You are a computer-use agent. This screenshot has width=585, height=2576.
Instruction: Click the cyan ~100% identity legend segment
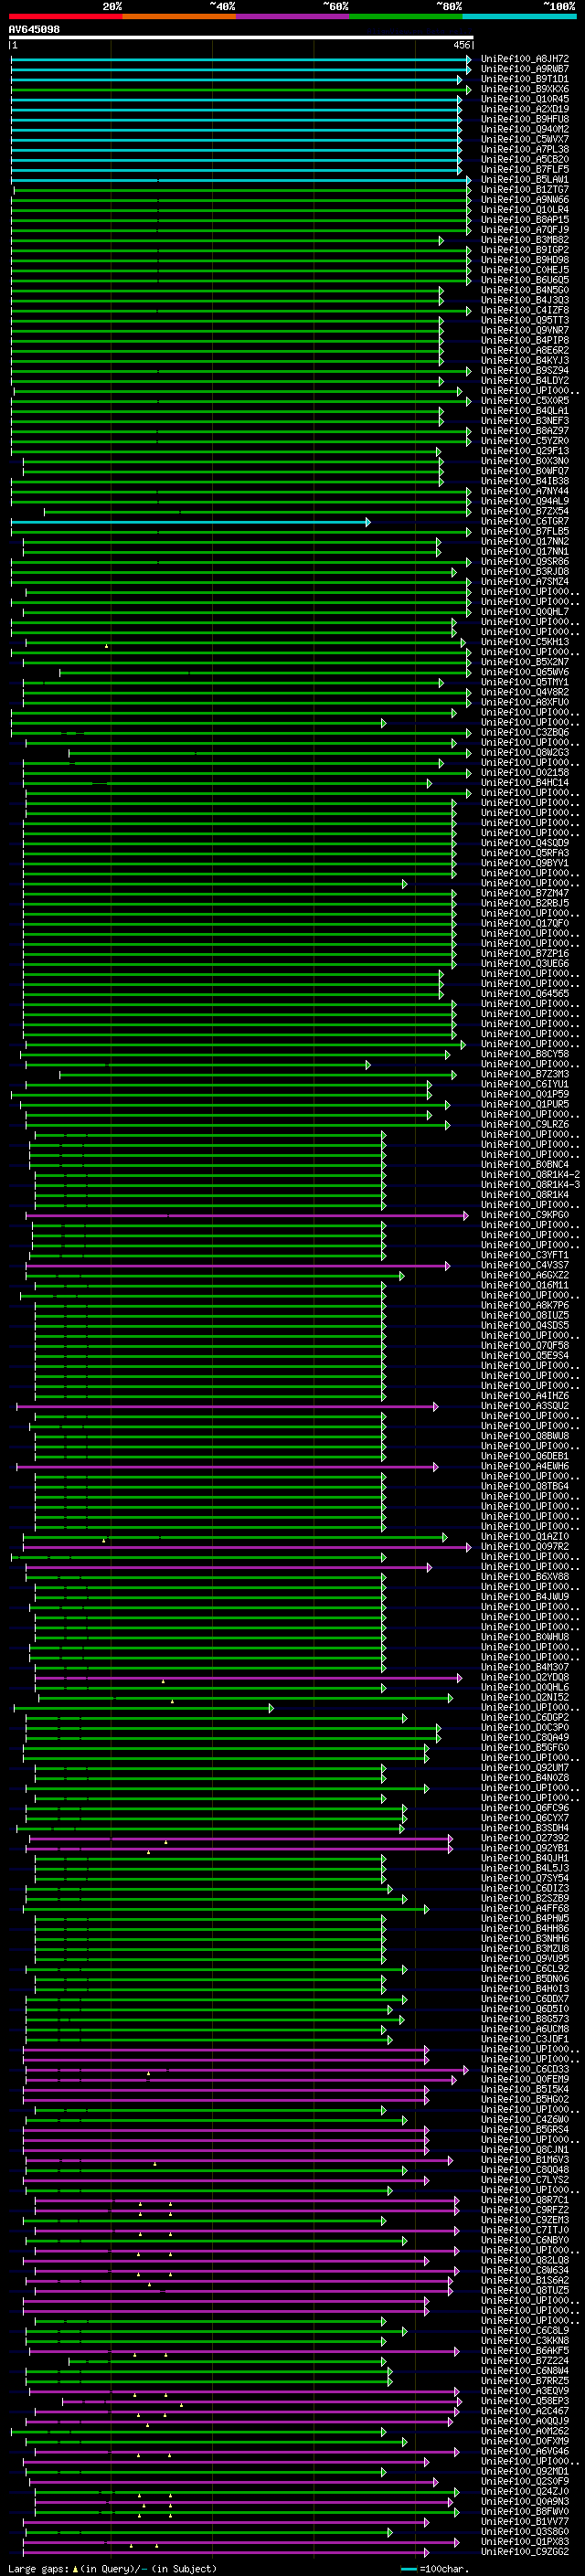point(519,16)
